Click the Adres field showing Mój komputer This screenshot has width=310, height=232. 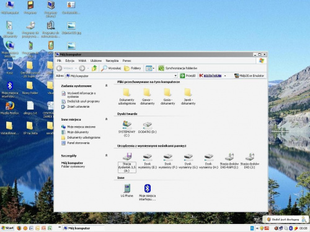[x=122, y=75]
